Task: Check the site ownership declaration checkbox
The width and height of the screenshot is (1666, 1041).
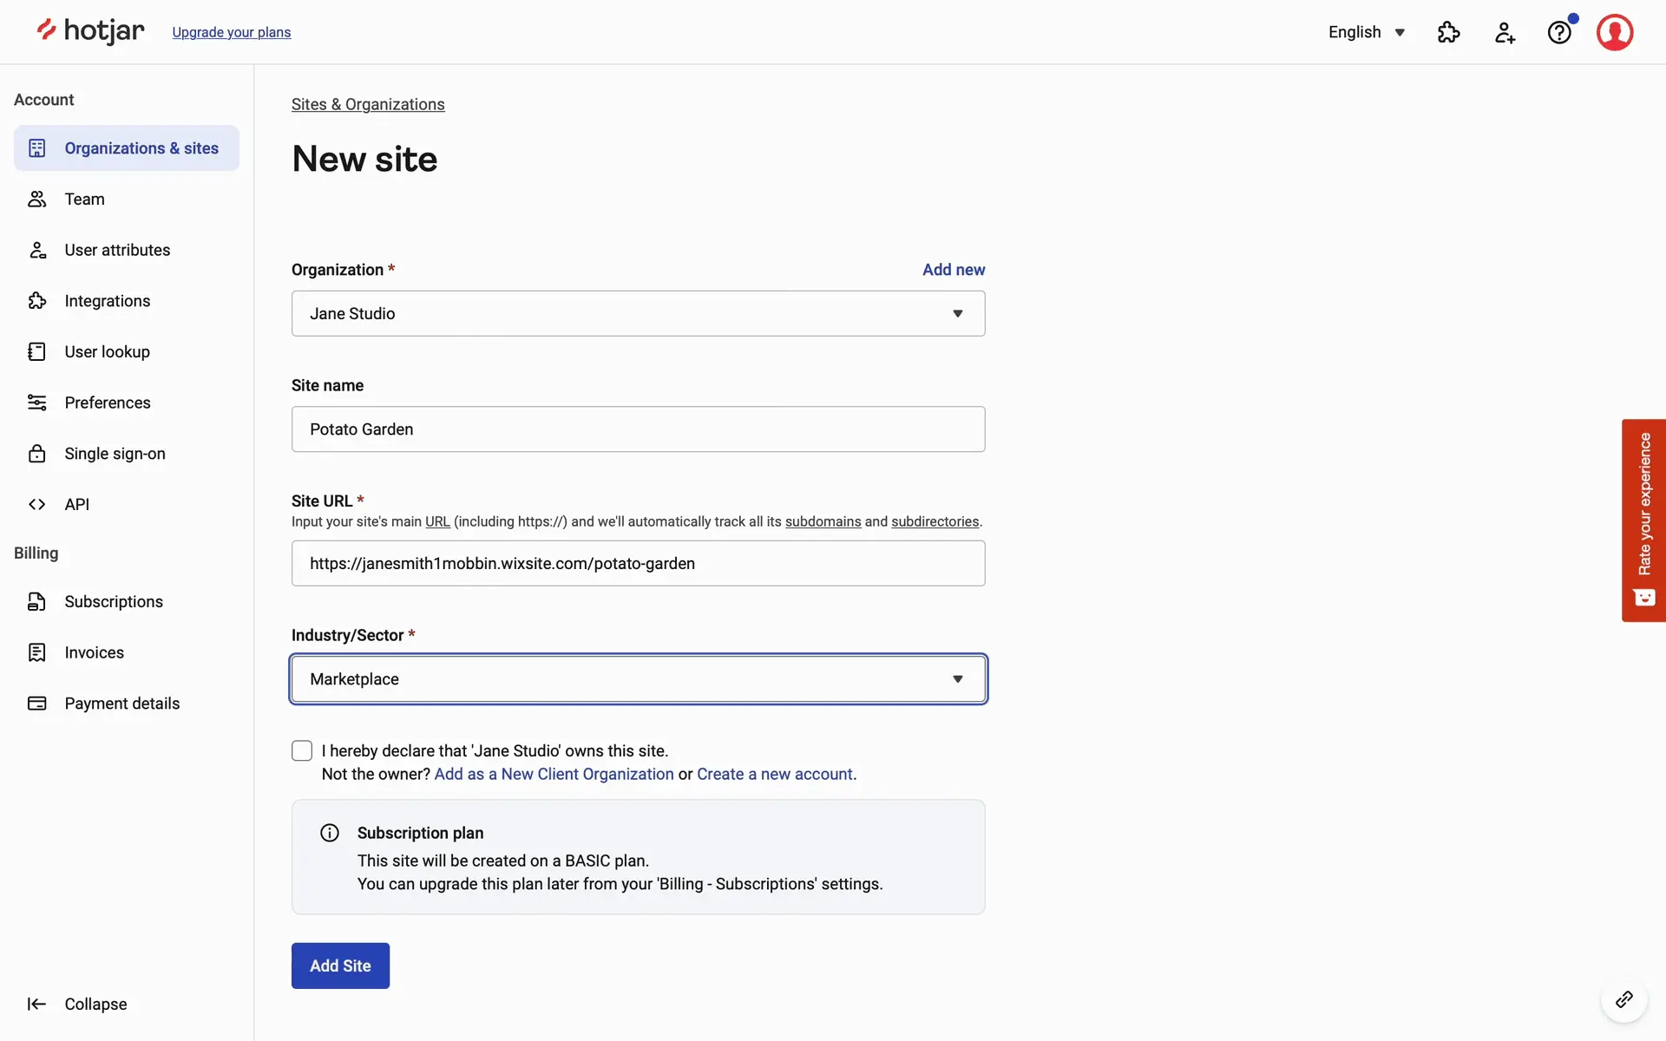Action: click(302, 750)
